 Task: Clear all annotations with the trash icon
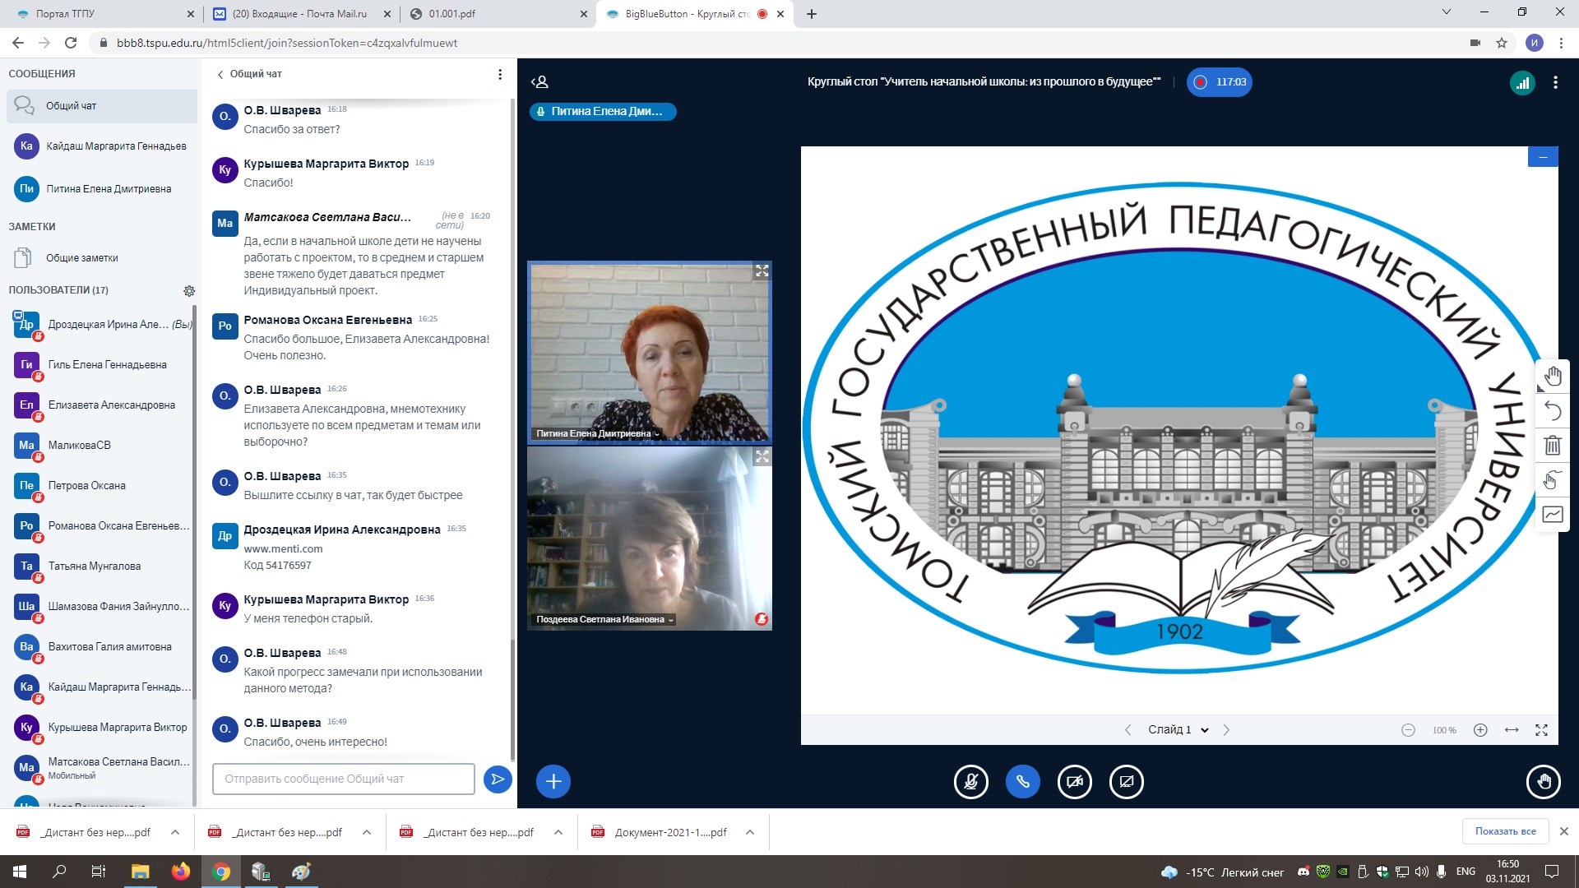[x=1553, y=445]
